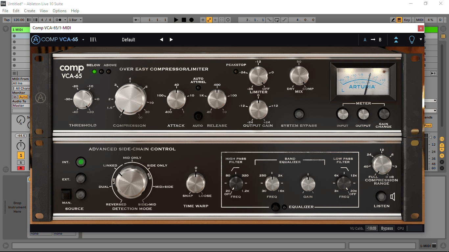The image size is (449, 252).
Task: Click the lightbulb tutorial icon
Action: tap(411, 40)
